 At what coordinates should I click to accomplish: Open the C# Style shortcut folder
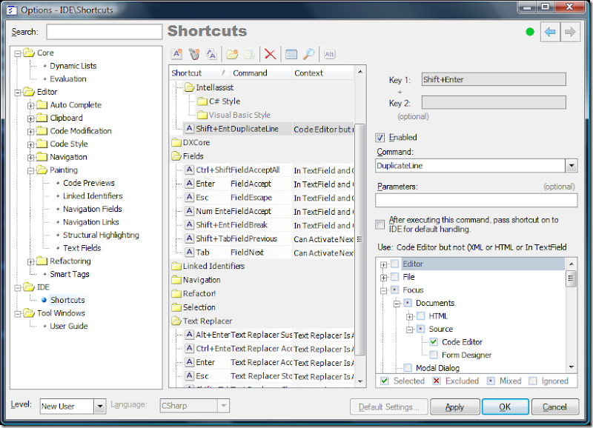(x=219, y=101)
